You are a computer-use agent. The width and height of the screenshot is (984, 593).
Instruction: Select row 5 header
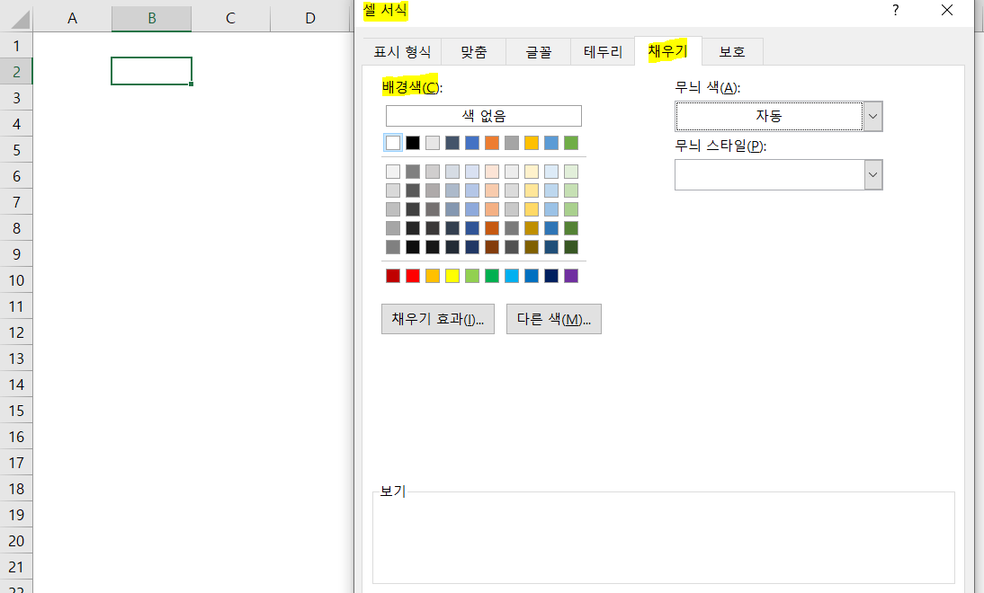tap(16, 150)
